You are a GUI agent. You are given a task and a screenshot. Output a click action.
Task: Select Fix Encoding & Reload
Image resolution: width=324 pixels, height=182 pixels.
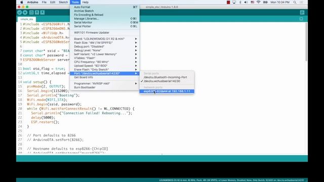(x=105, y=15)
